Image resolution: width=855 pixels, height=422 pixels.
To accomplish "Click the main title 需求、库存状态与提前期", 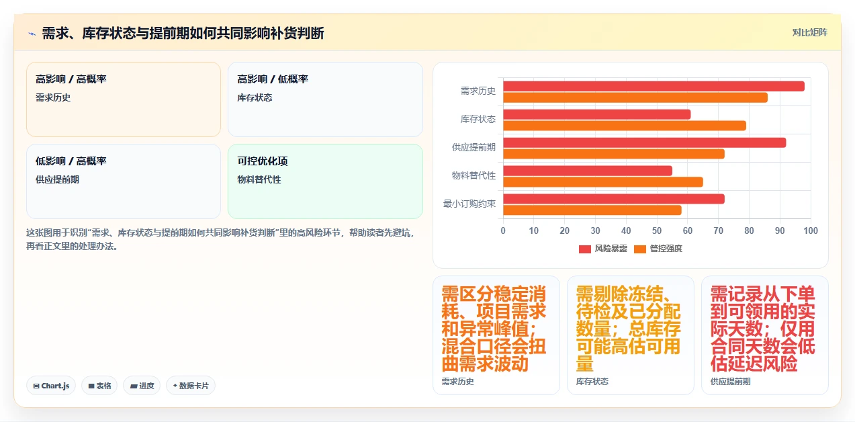I will [183, 34].
